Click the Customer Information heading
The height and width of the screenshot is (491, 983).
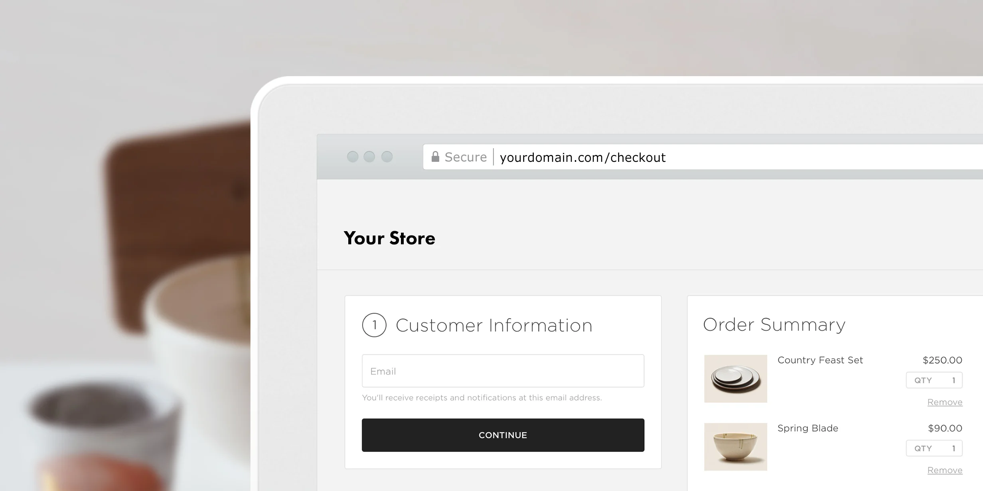coord(494,325)
